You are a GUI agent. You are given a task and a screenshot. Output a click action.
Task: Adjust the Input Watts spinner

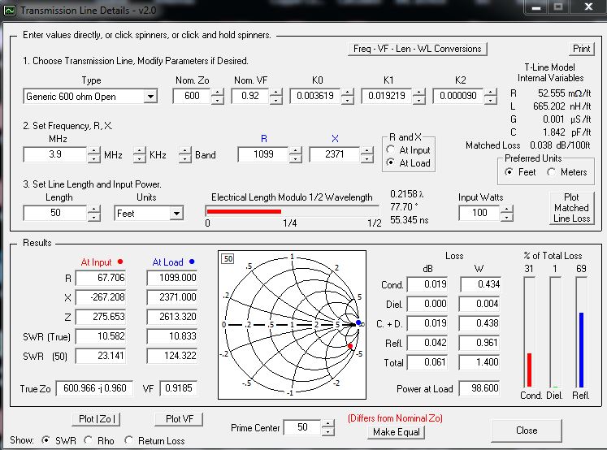coord(507,213)
